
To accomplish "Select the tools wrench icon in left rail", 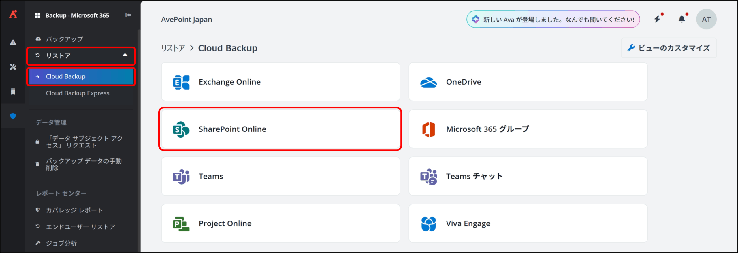I will (13, 67).
